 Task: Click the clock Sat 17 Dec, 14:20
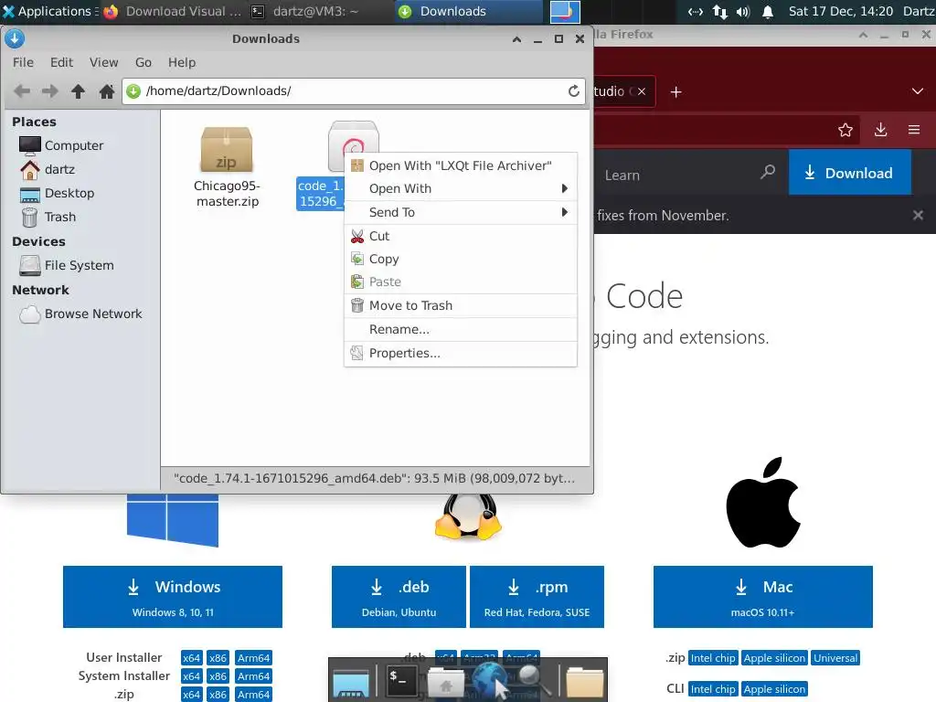pyautogui.click(x=841, y=11)
